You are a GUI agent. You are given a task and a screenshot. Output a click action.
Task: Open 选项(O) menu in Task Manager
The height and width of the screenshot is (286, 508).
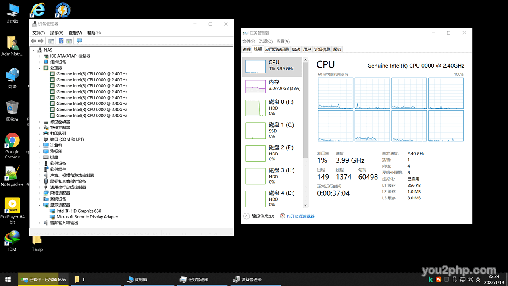(x=266, y=41)
